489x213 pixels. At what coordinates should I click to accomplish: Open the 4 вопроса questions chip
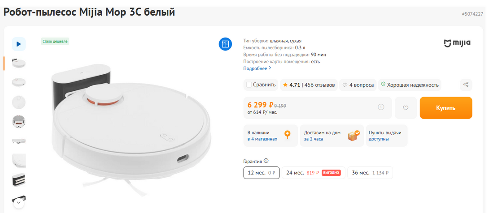358,85
